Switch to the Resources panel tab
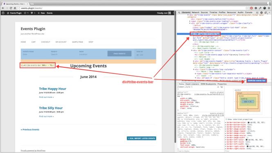The width and height of the screenshot is (272, 153). [232, 13]
